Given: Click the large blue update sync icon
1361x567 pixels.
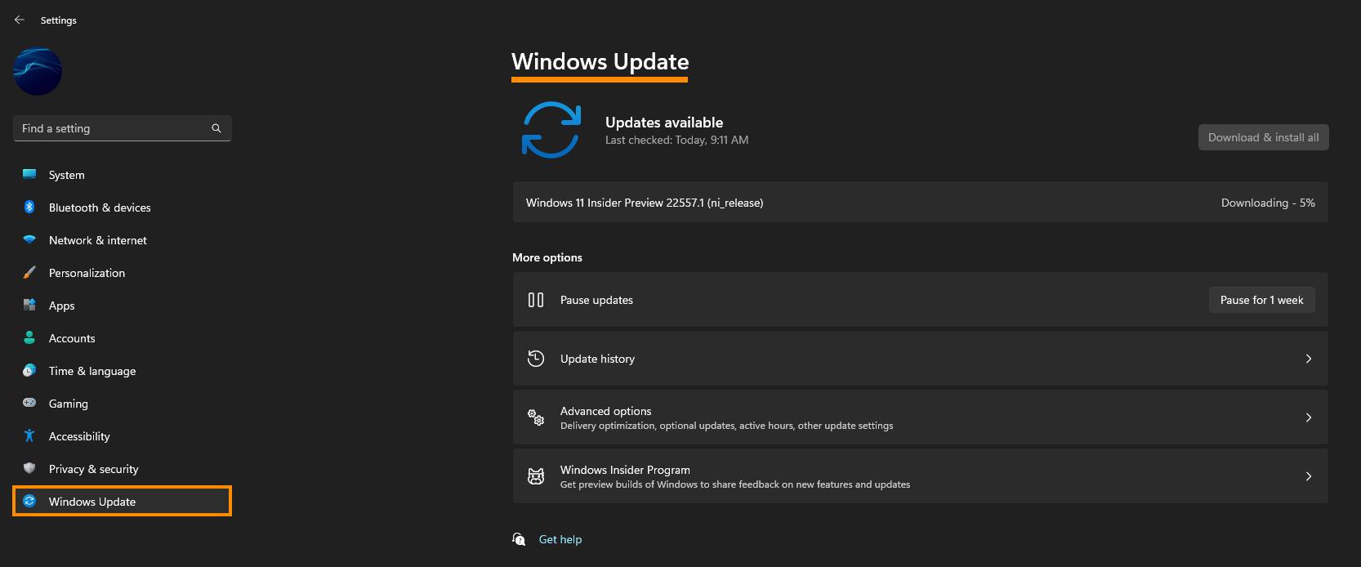Looking at the screenshot, I should coord(551,130).
